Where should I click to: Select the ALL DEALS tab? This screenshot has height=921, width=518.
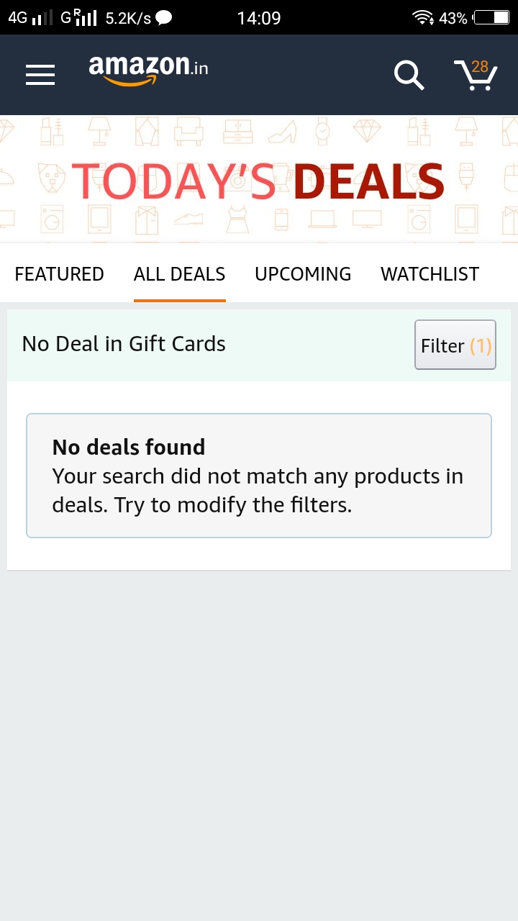(x=179, y=274)
